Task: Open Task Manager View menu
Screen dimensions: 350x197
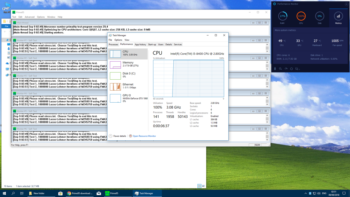Action: coord(127,40)
